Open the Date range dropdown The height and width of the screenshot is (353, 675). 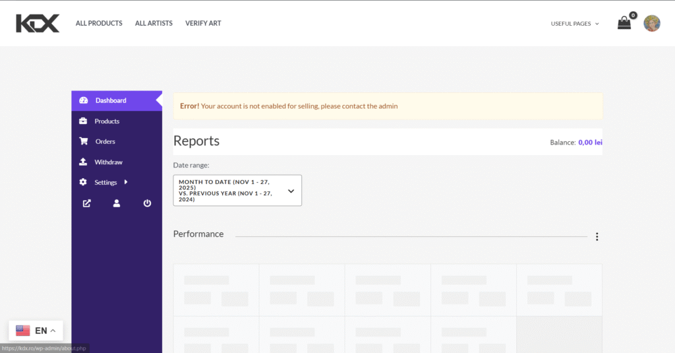pos(237,191)
